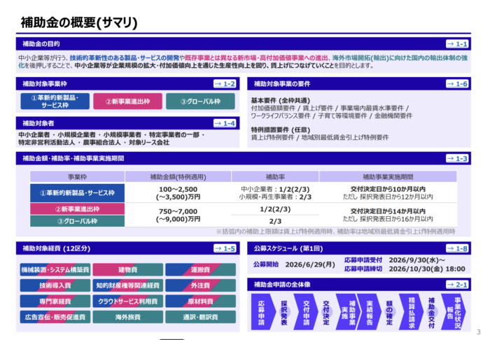Click the 交付決定 process step
Viewport: 490px width, 340px height.
click(x=326, y=312)
